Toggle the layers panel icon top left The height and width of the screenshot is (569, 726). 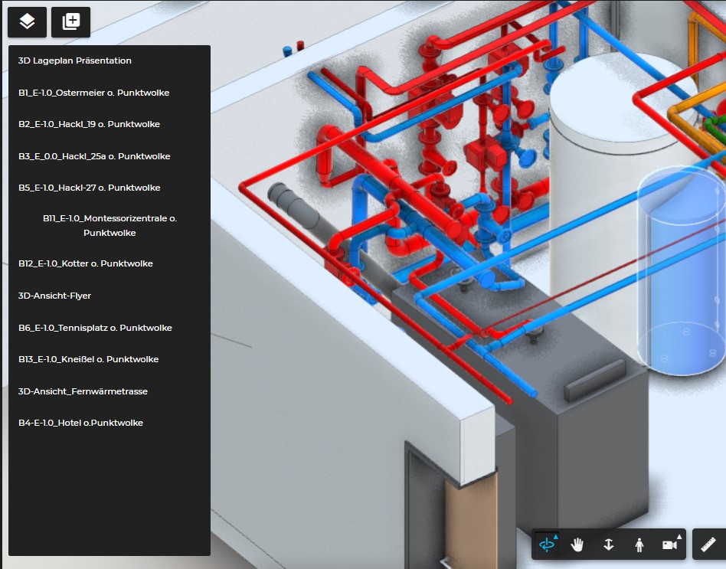click(27, 22)
